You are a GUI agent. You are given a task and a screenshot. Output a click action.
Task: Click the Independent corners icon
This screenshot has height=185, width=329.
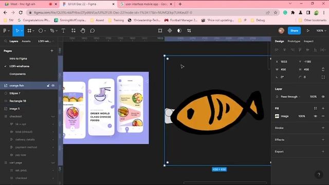[323, 77]
